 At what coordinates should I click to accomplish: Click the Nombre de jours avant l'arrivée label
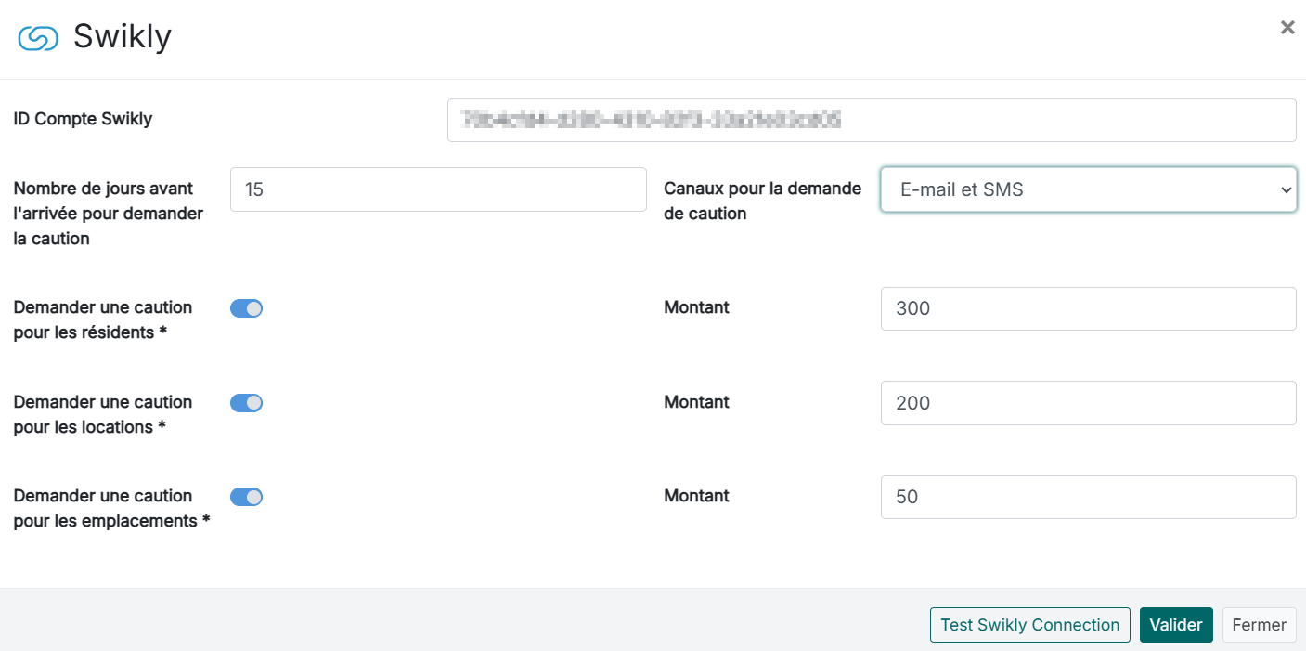108,214
